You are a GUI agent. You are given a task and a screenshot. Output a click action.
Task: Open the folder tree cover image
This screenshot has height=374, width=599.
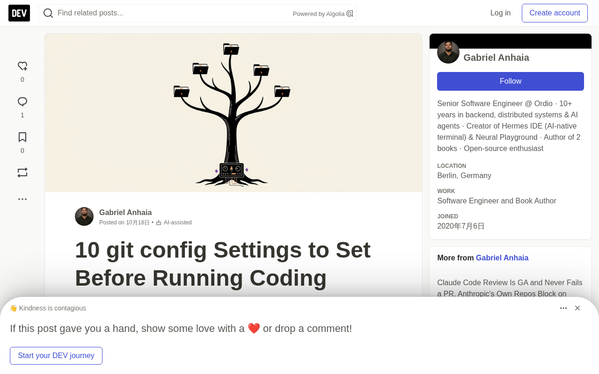(x=234, y=113)
